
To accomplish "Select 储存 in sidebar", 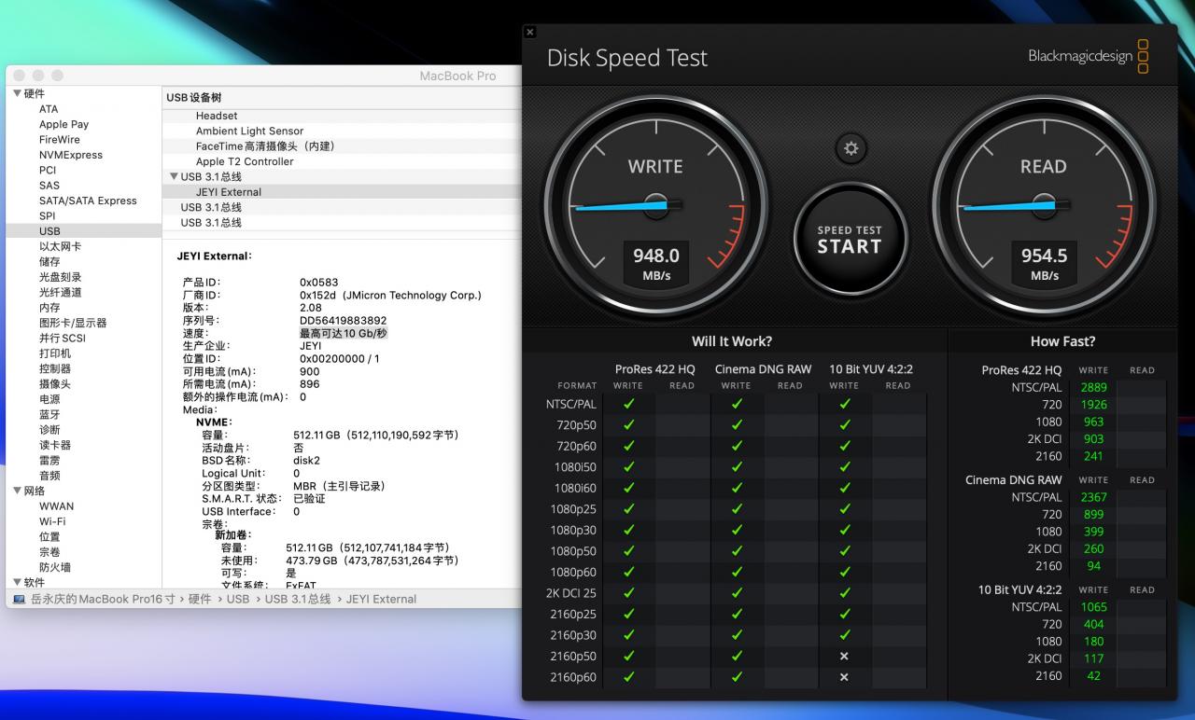I will 49,262.
